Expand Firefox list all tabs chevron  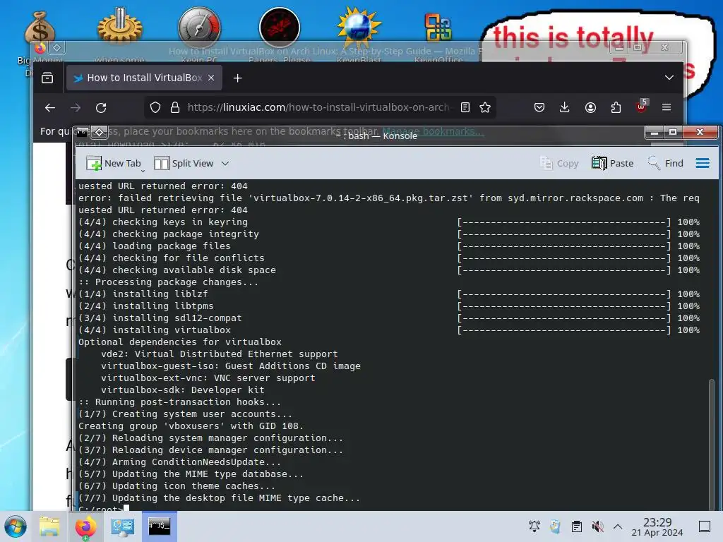coord(669,78)
